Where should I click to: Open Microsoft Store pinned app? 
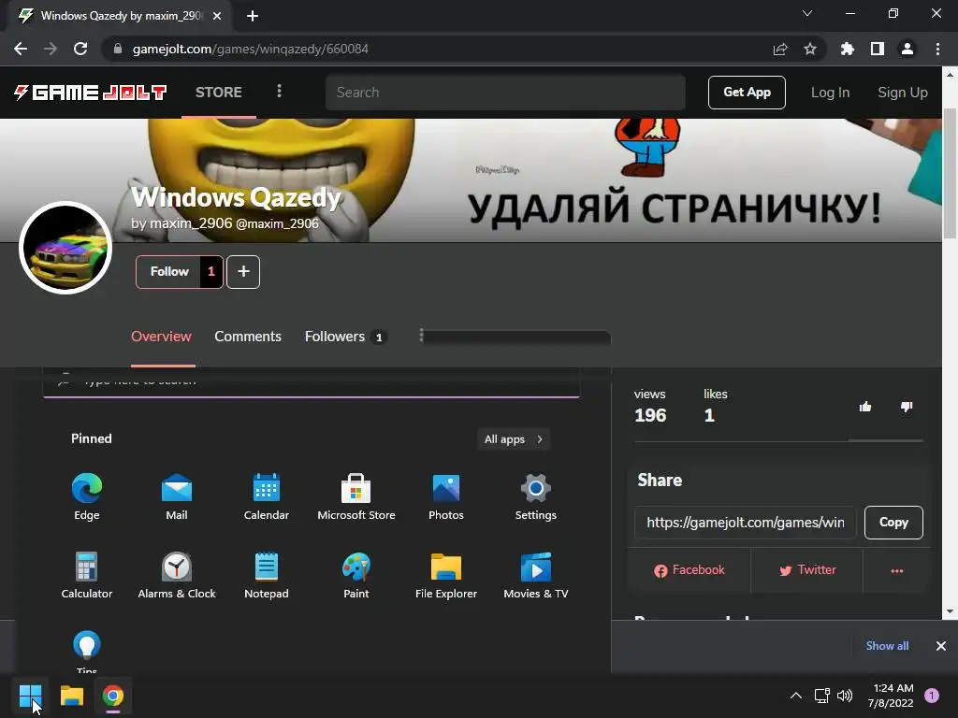tap(356, 495)
